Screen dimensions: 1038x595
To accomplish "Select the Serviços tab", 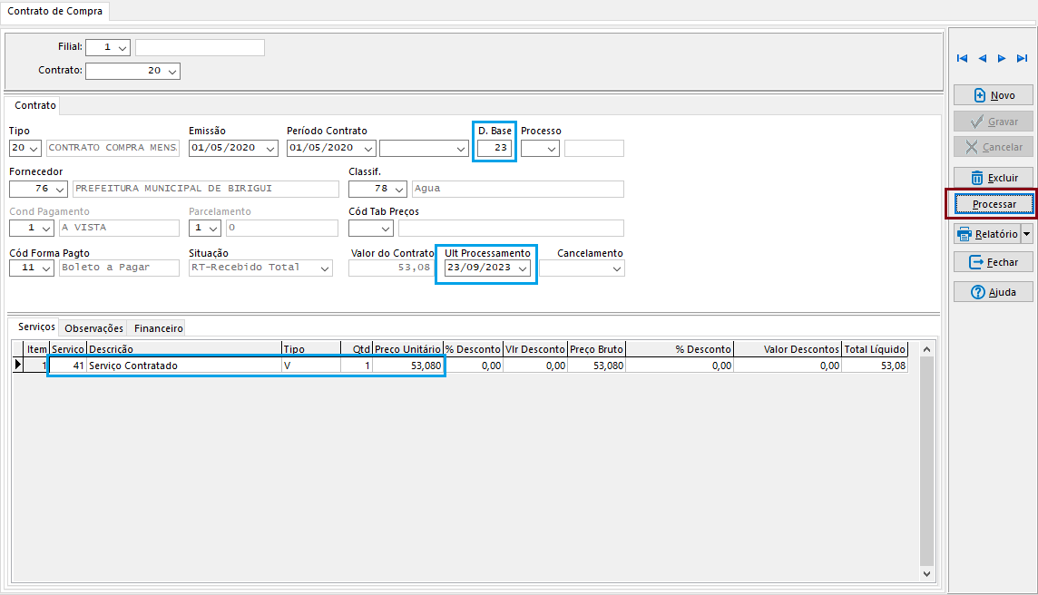I will [36, 327].
